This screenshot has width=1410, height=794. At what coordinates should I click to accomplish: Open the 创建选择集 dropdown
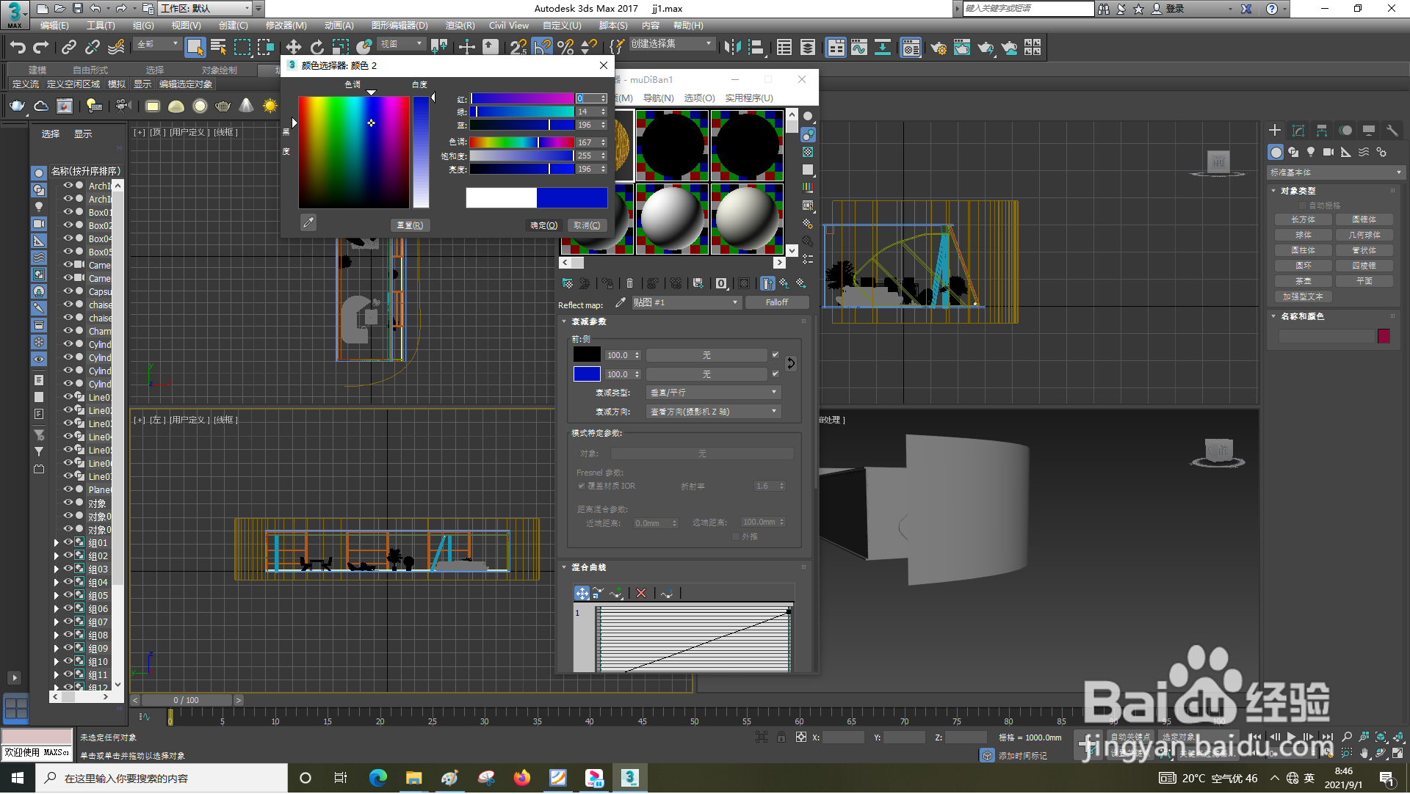(x=671, y=44)
